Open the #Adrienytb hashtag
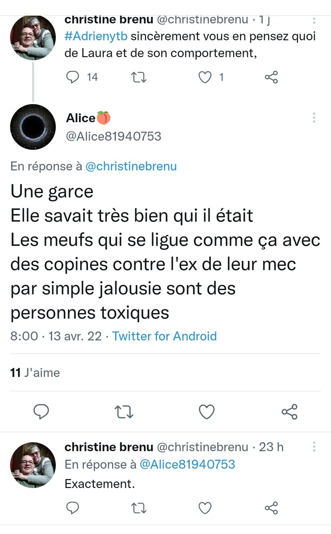This screenshot has height=534, width=331. (x=96, y=36)
